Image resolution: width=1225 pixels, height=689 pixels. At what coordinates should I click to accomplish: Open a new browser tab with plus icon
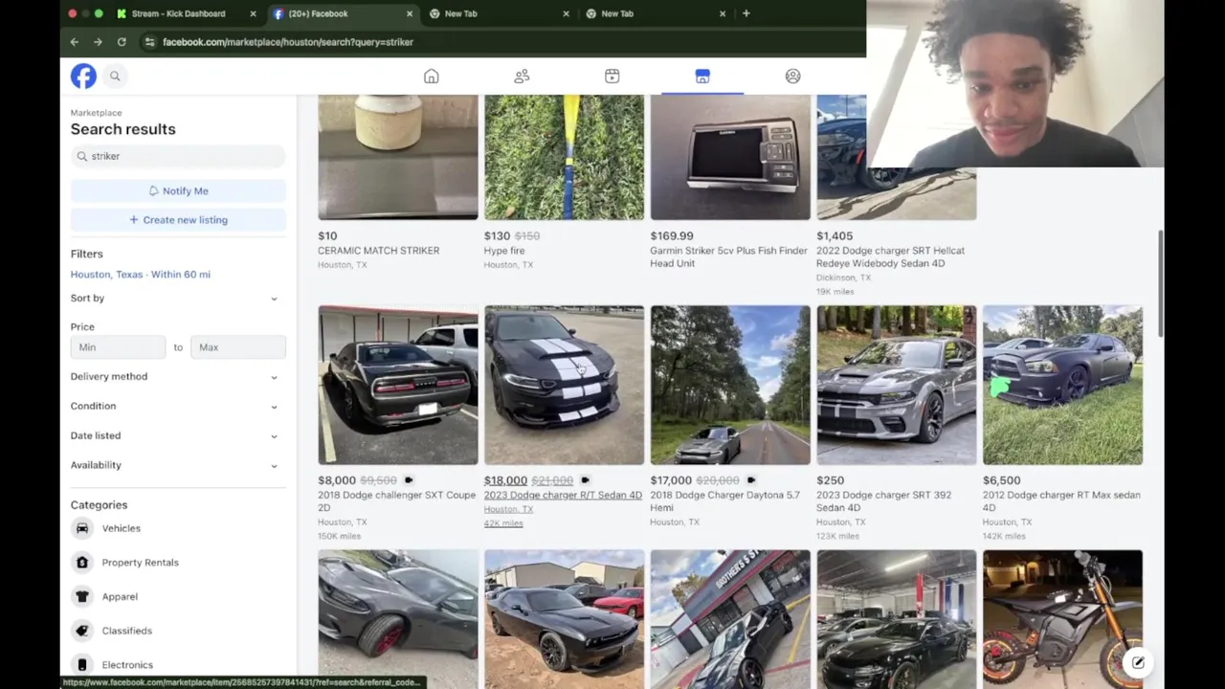point(746,13)
